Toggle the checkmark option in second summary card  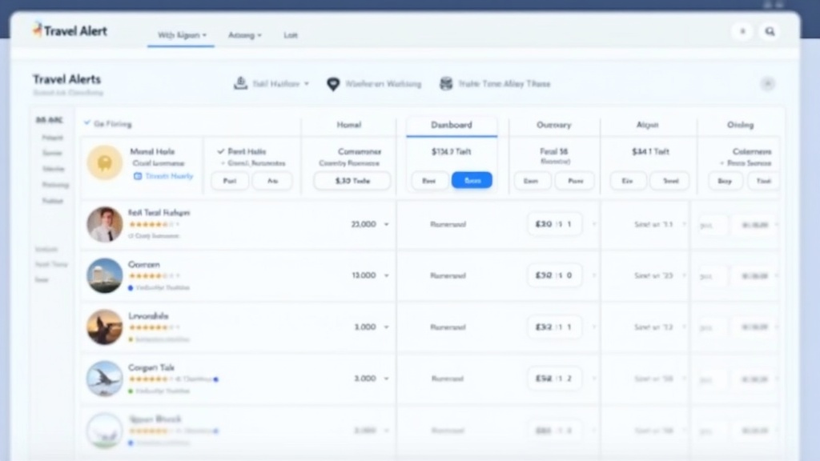pos(221,151)
